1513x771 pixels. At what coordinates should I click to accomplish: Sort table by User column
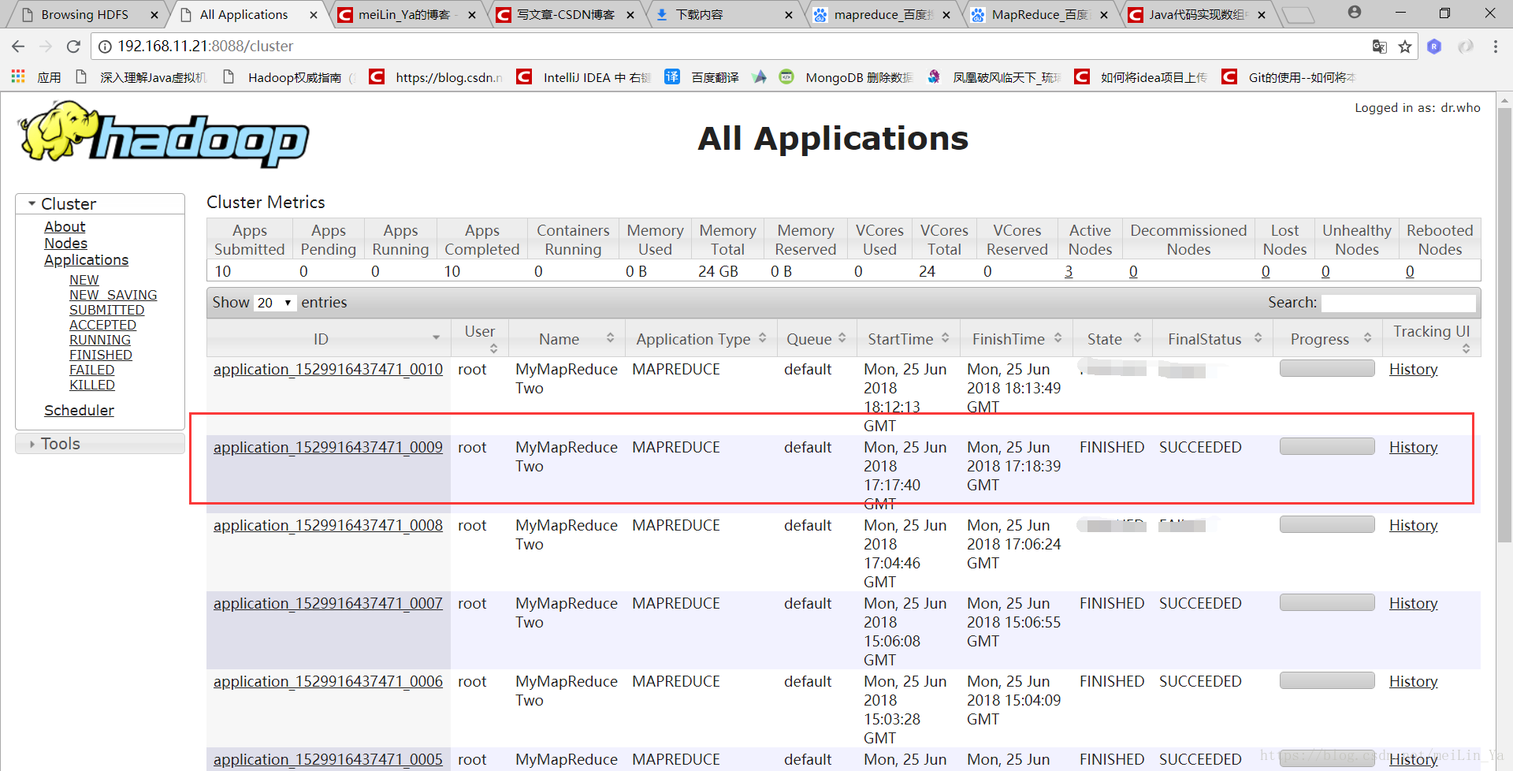(493, 348)
